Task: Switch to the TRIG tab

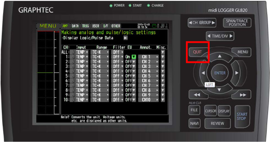Action: point(86,26)
